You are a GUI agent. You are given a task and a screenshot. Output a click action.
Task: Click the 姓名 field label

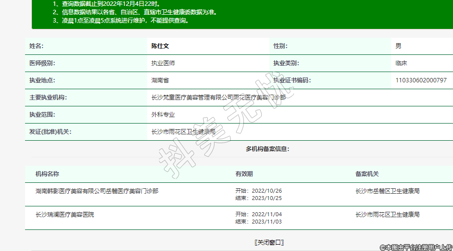click(36, 46)
